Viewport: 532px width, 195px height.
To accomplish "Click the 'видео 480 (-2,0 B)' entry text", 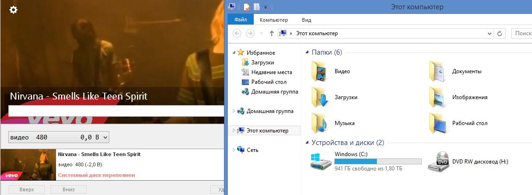I will click(80, 164).
